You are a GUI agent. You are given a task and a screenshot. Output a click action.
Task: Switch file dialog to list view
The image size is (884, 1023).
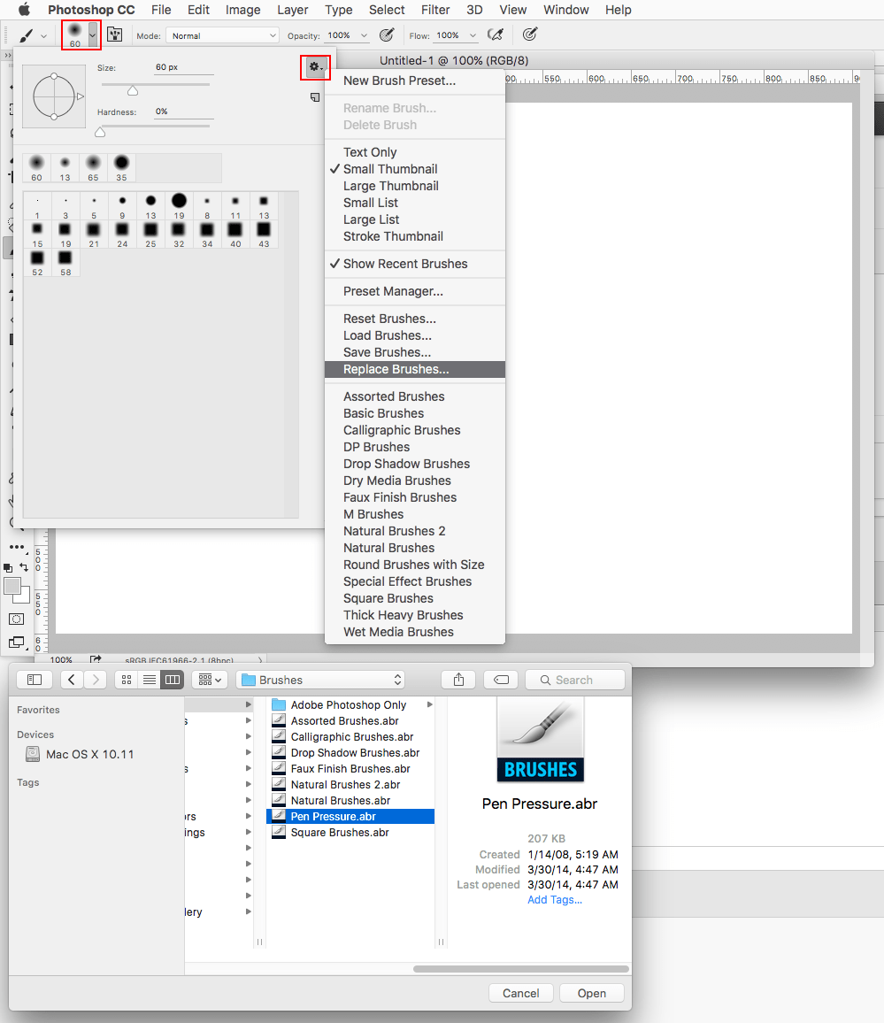(x=150, y=680)
